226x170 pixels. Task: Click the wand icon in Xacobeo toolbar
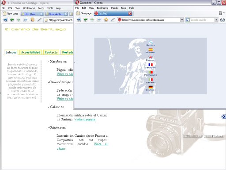(x=113, y=19)
